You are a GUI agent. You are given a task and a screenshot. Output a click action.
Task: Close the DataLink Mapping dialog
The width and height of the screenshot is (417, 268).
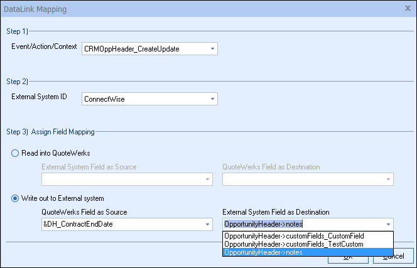click(407, 9)
